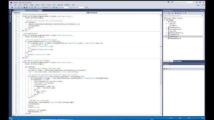Open the HELP menu
The width and height of the screenshot is (214, 120).
coord(73,5)
